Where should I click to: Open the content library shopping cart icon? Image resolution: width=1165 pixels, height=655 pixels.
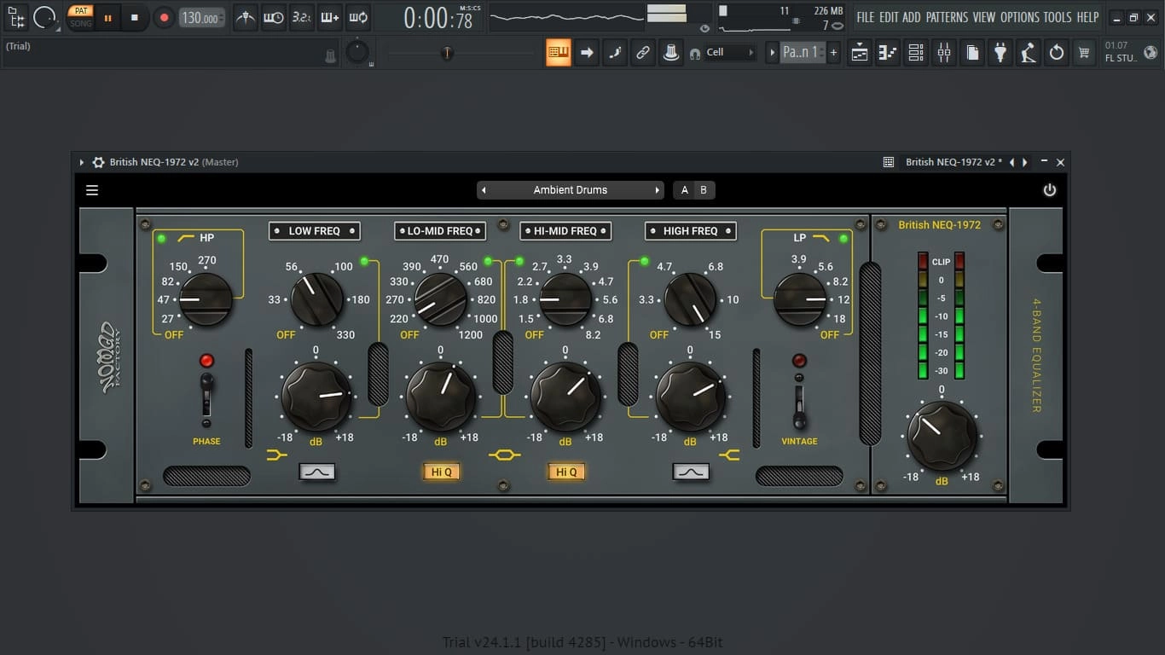(1084, 52)
